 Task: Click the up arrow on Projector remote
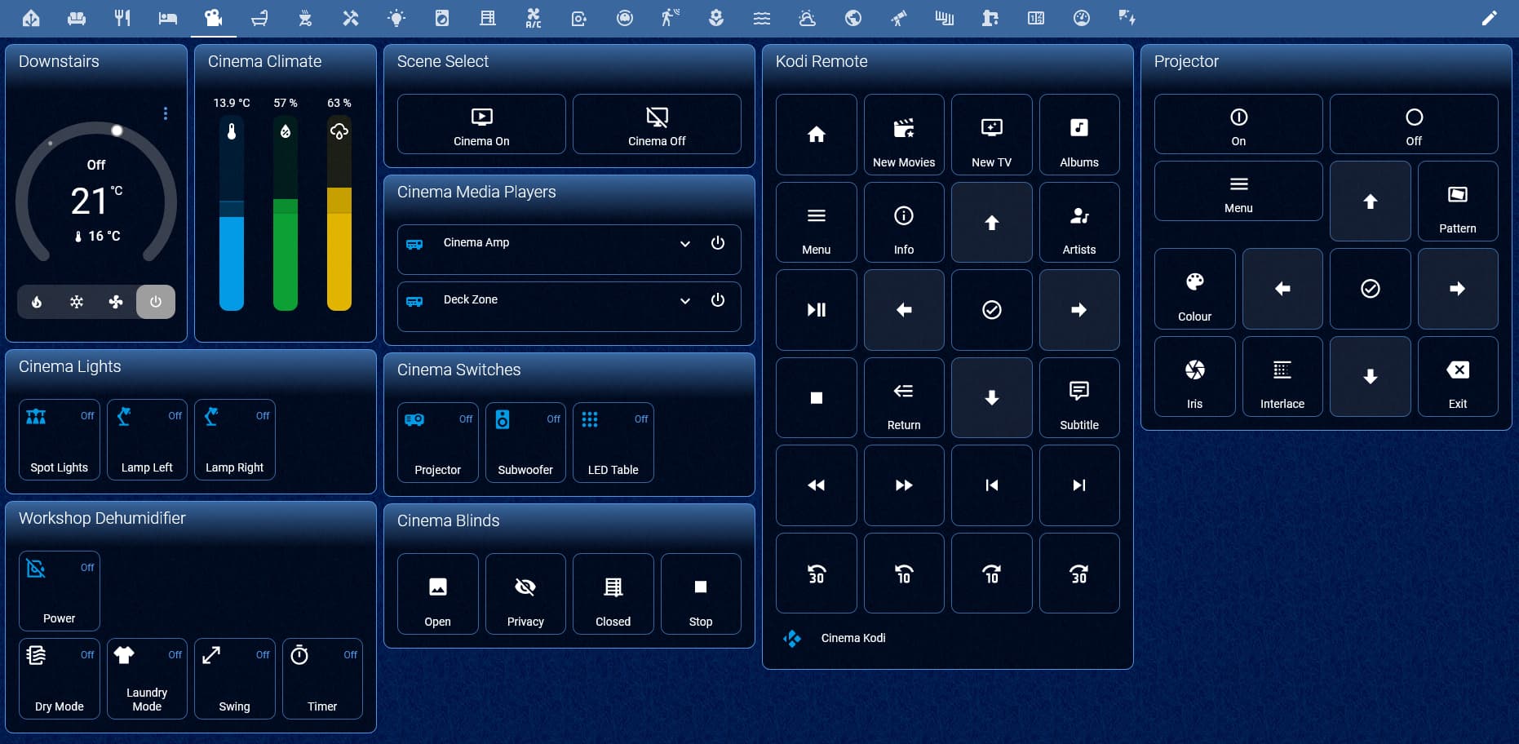pyautogui.click(x=1370, y=201)
